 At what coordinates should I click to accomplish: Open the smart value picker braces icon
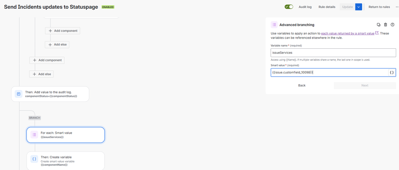pos(392,72)
